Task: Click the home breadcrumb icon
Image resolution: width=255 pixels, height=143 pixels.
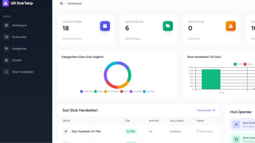Action: [61, 3]
